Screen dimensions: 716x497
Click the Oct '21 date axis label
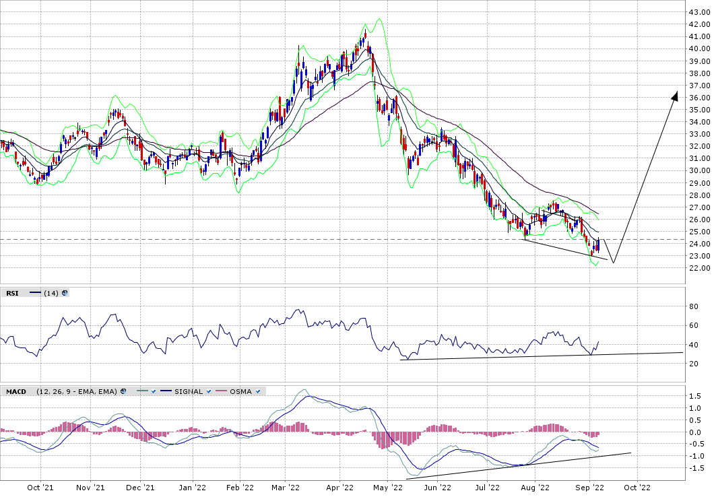click(x=41, y=487)
